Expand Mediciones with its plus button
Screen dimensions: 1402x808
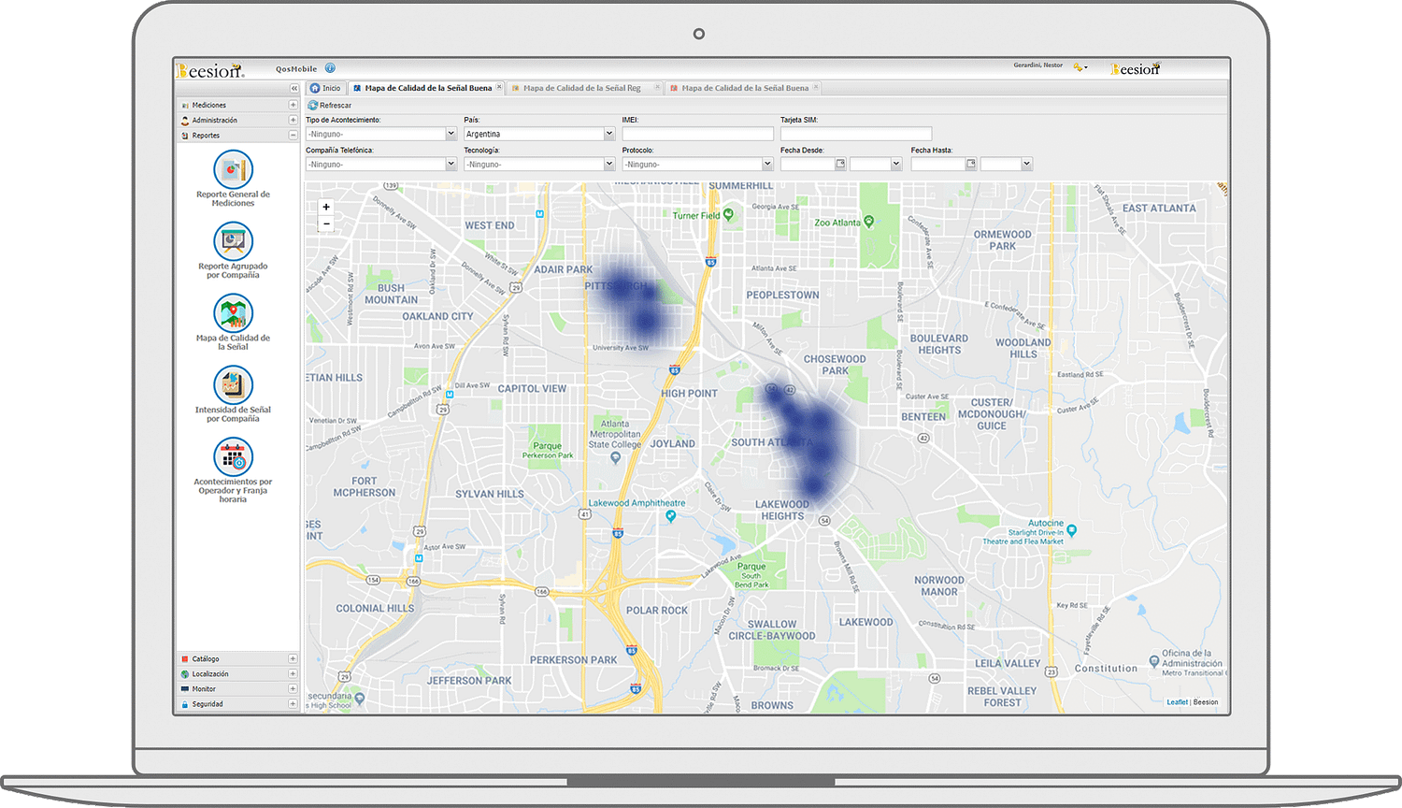click(293, 105)
